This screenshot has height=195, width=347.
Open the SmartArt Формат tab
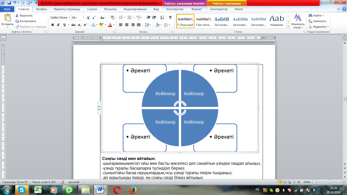[x=197, y=9]
